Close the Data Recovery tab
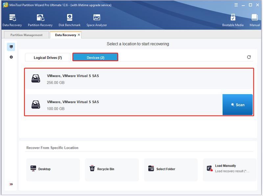The width and height of the screenshot is (263, 196). [x=79, y=35]
